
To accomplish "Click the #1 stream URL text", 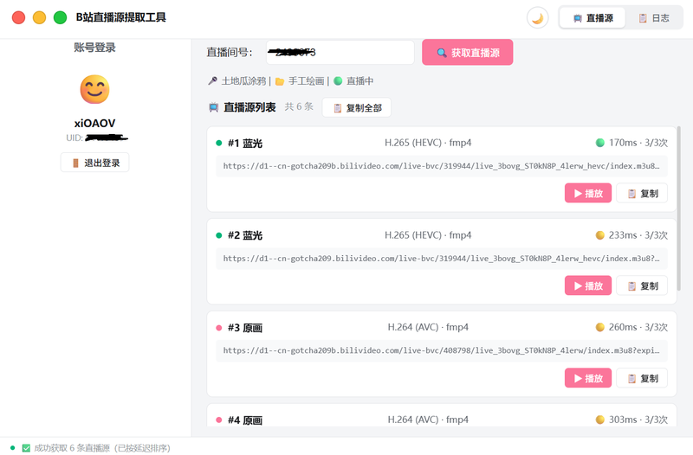I will 441,166.
